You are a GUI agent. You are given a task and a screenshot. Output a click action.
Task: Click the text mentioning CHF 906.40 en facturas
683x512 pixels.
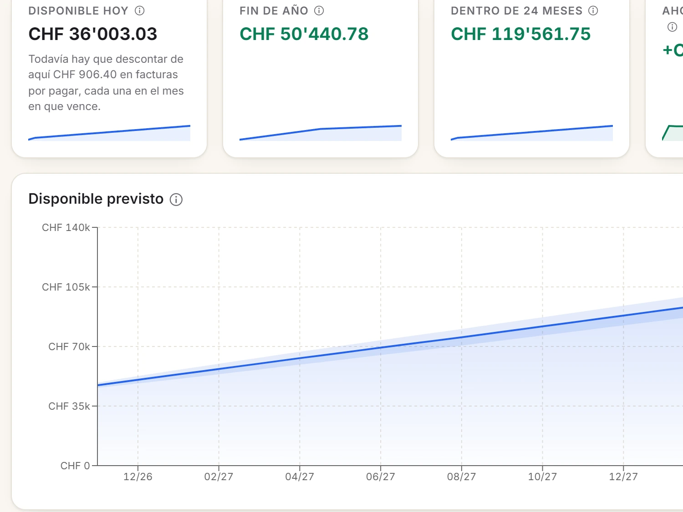[106, 83]
